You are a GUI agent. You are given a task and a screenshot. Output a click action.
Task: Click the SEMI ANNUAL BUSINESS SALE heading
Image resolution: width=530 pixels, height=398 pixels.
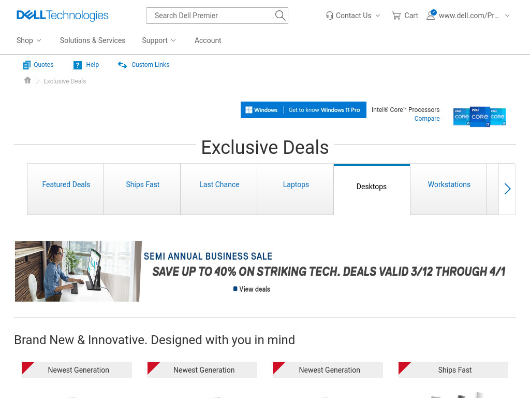click(x=208, y=256)
